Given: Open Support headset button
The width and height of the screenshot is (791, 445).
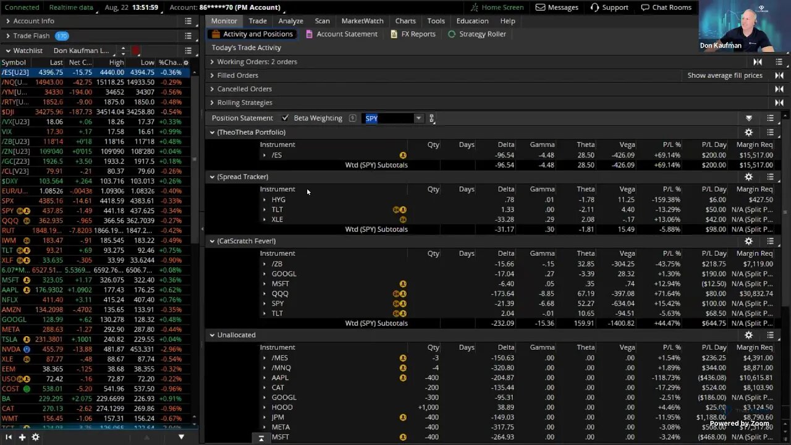Looking at the screenshot, I should coord(609,7).
